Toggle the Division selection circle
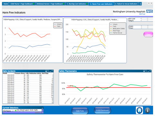The height and width of the screenshot is (116, 155). click(x=148, y=26)
